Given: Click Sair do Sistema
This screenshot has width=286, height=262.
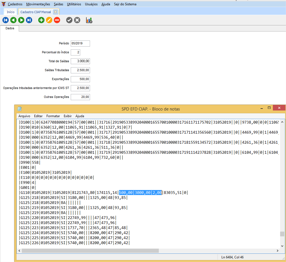Looking at the screenshot, I should (125, 4).
